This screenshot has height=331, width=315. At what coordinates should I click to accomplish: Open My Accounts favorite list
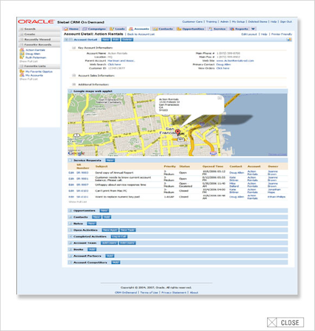tap(35, 75)
